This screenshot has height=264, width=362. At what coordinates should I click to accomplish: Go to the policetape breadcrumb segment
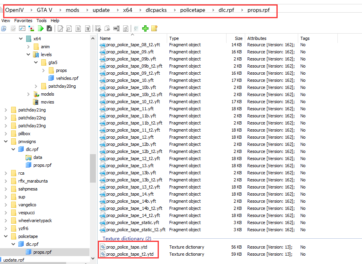(192, 10)
